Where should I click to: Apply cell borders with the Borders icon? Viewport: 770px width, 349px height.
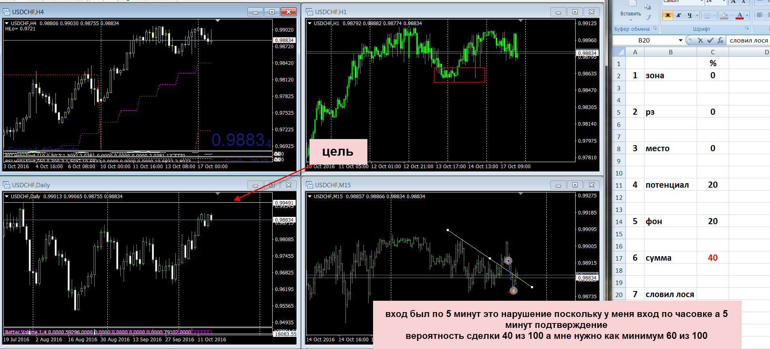tap(707, 15)
